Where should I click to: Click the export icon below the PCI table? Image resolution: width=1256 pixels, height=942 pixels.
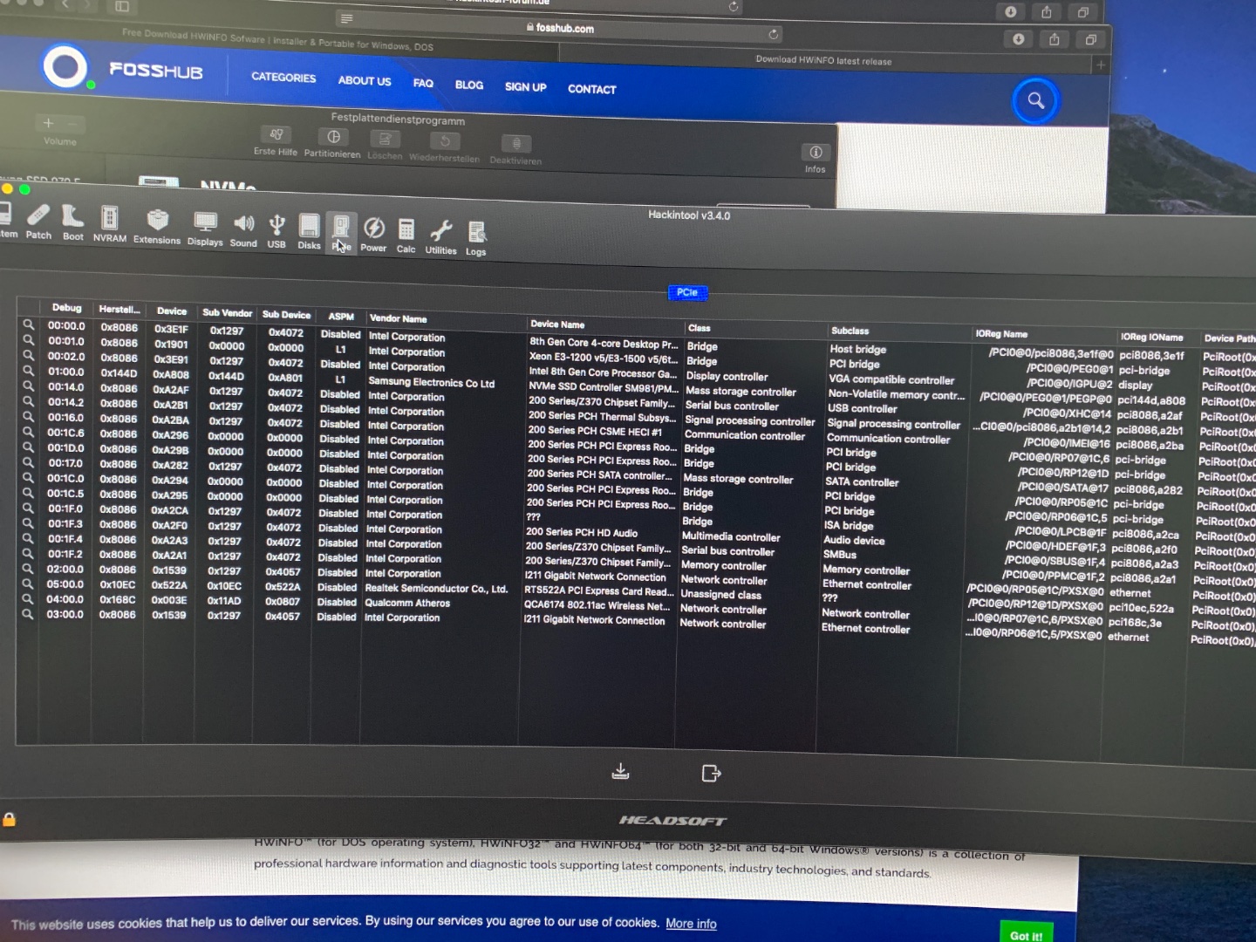point(711,773)
